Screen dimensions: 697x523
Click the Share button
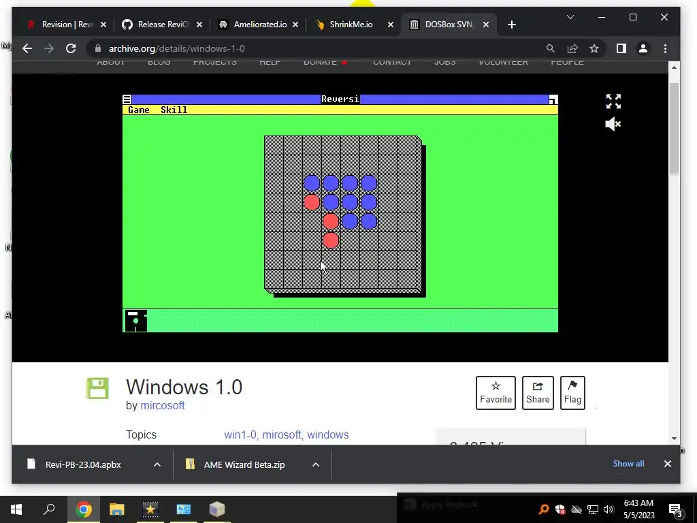pos(538,393)
